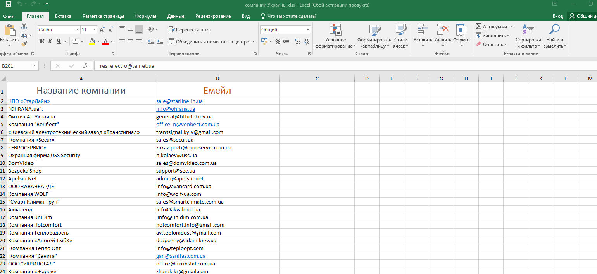Toggle italic formatting (К)

(50, 41)
